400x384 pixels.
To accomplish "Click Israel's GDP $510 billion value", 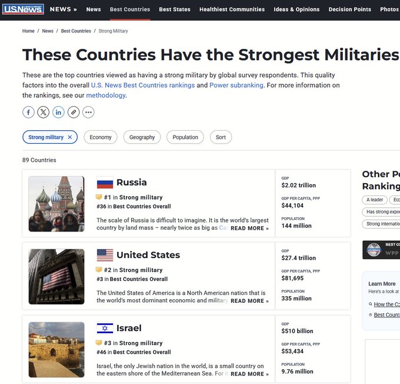I will (297, 331).
